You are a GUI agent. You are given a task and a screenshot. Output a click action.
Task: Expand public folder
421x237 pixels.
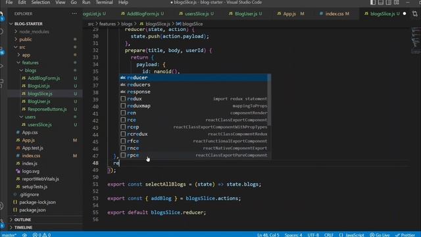pyautogui.click(x=26, y=39)
